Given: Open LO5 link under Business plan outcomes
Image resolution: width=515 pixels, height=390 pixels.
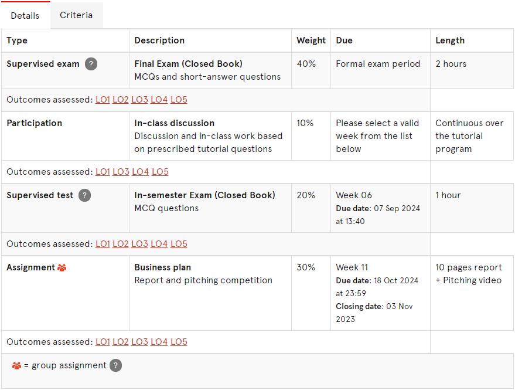Looking at the screenshot, I should point(179,342).
